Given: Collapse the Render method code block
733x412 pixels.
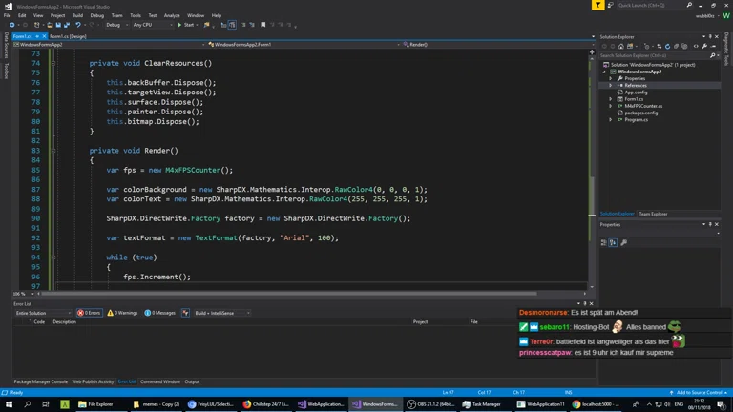Looking at the screenshot, I should (x=53, y=151).
